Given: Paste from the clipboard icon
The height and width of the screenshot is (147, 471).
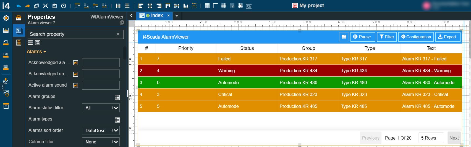Looking at the screenshot, I should tap(55, 6).
